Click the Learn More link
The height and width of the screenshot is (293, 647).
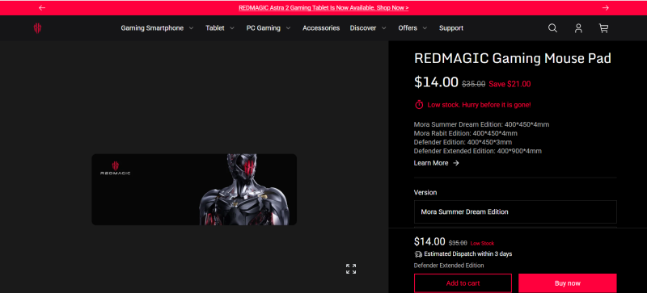click(x=431, y=163)
